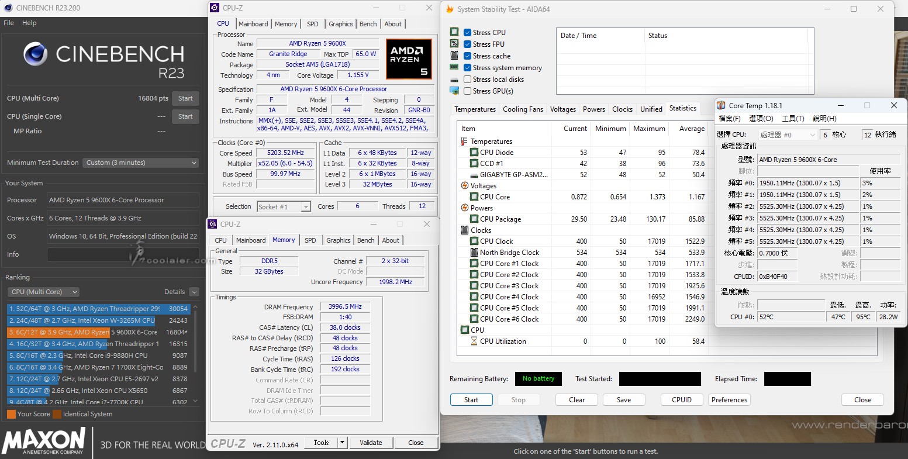This screenshot has width=908, height=459.
Task: Click the CPU Utilization hourglass icon
Action: click(x=474, y=341)
